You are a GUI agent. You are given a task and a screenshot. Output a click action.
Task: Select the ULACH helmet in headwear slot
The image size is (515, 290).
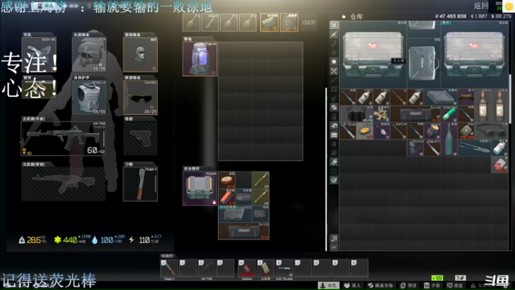[89, 55]
